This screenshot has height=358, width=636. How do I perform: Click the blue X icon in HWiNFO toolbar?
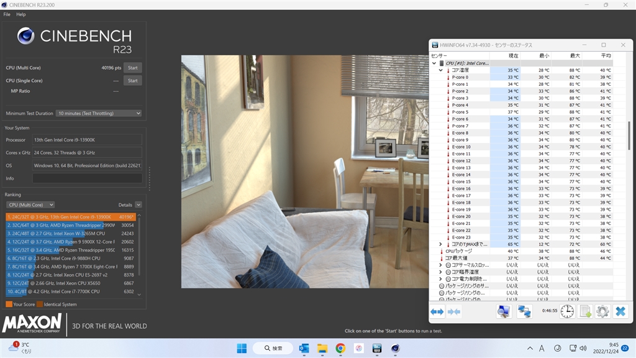click(x=620, y=311)
